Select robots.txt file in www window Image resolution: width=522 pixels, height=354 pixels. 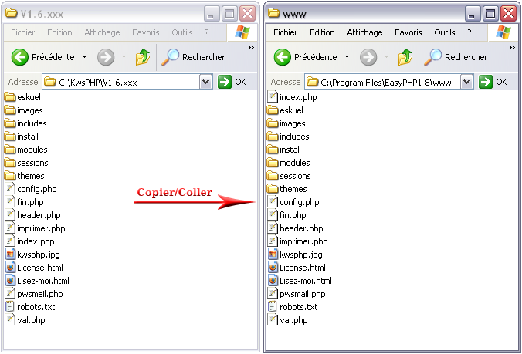click(x=293, y=307)
